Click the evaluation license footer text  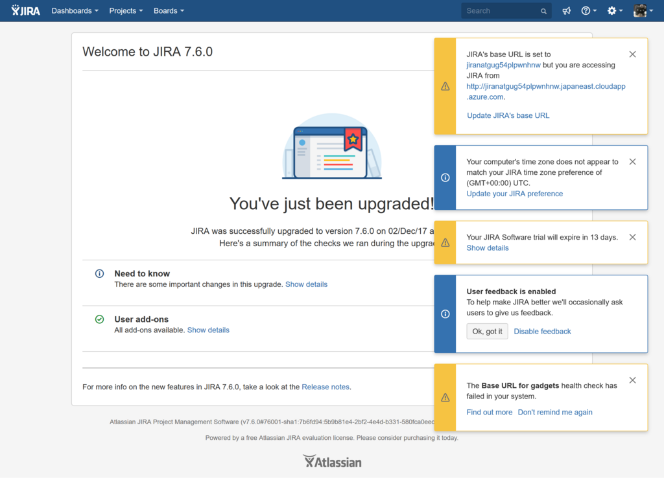tap(331, 438)
